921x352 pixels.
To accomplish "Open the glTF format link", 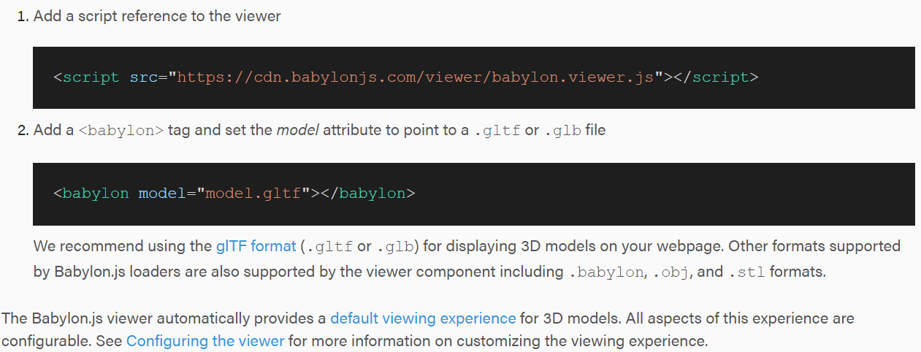I will coord(256,246).
